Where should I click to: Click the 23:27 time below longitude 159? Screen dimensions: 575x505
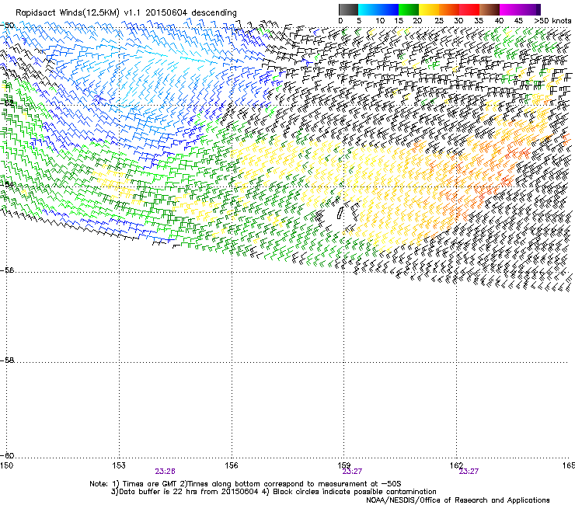(352, 472)
